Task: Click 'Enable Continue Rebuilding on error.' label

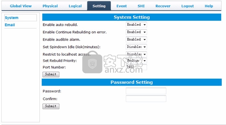Action: [x=75, y=32]
